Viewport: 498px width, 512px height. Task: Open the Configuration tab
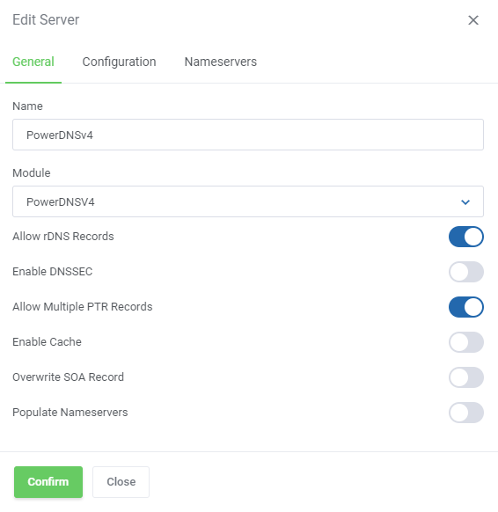coord(119,62)
